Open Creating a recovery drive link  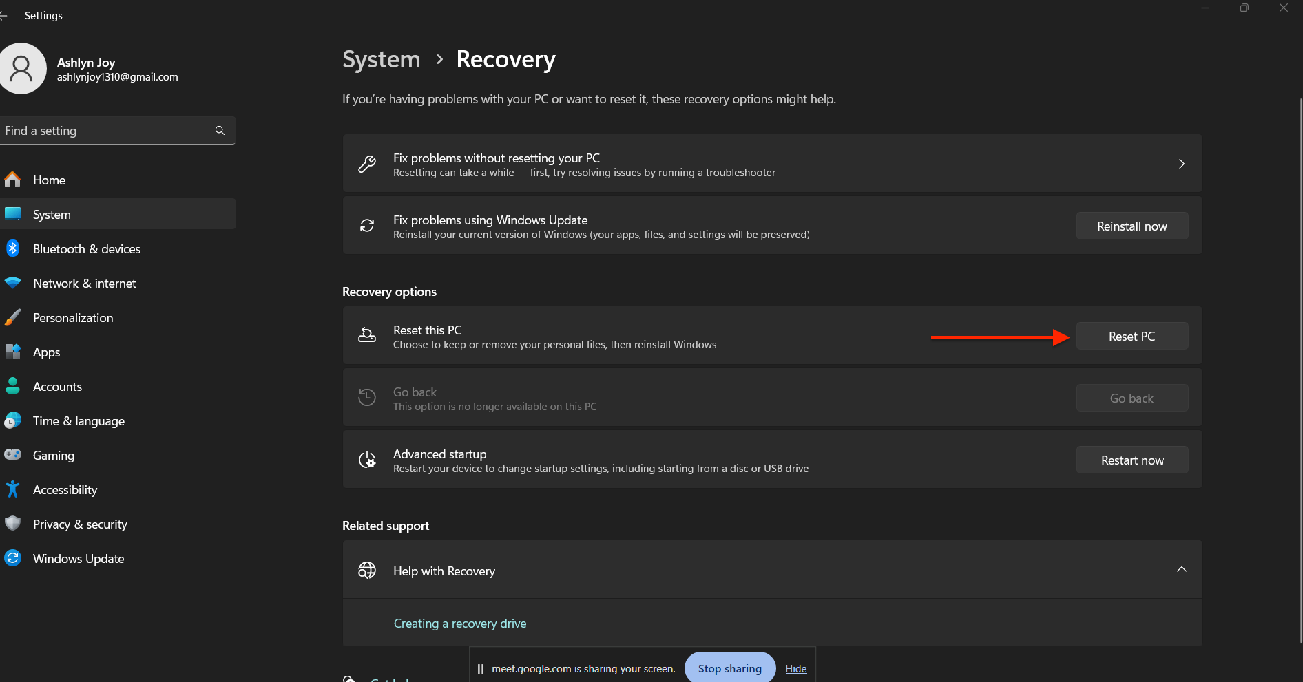459,623
